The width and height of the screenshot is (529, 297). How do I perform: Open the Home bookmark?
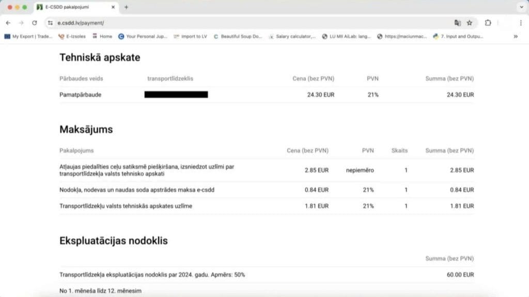point(102,37)
